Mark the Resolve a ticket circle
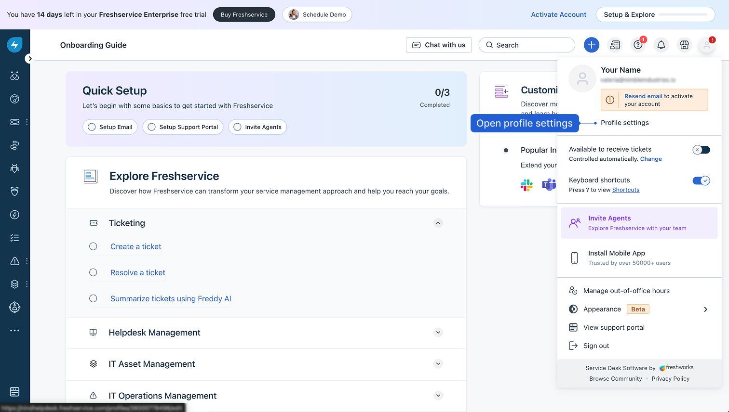Viewport: 729px width, 412px height. pyautogui.click(x=93, y=272)
